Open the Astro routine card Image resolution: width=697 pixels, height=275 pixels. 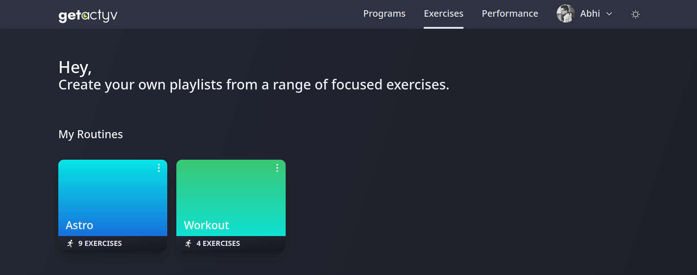coord(113,205)
